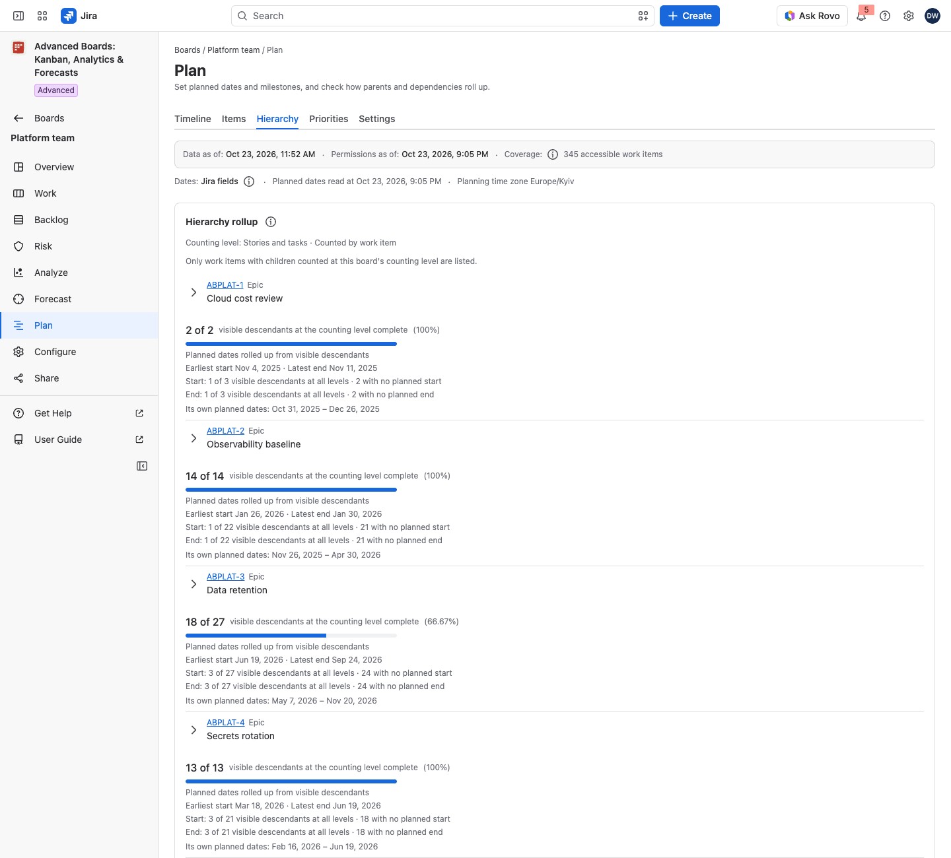
Task: Click the Analyze chart icon
Action: (x=18, y=273)
